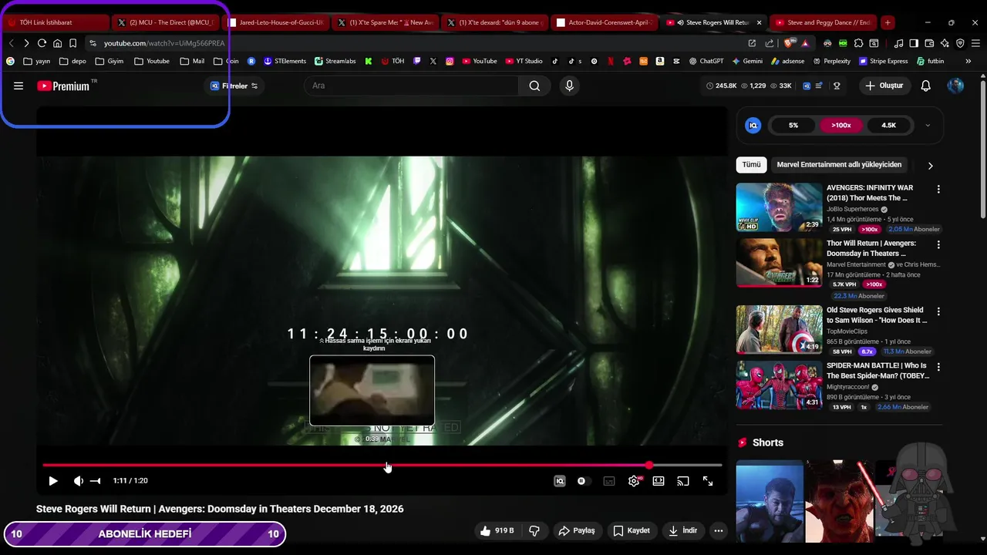Go to YouTube Premium home logo
987x555 pixels.
[64, 86]
